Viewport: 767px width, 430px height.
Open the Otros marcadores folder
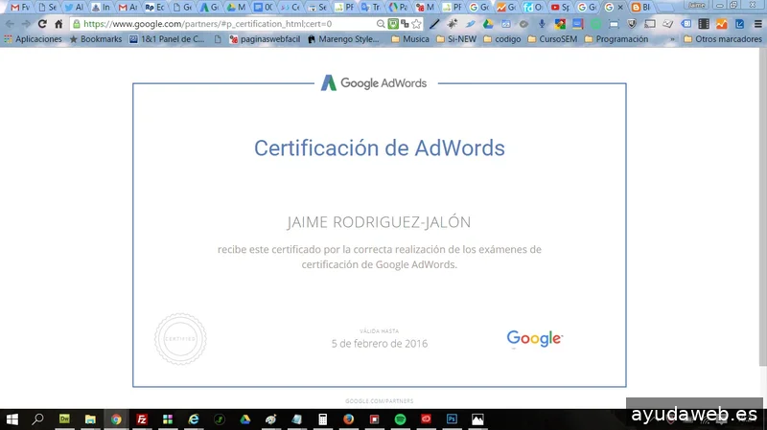click(x=723, y=39)
